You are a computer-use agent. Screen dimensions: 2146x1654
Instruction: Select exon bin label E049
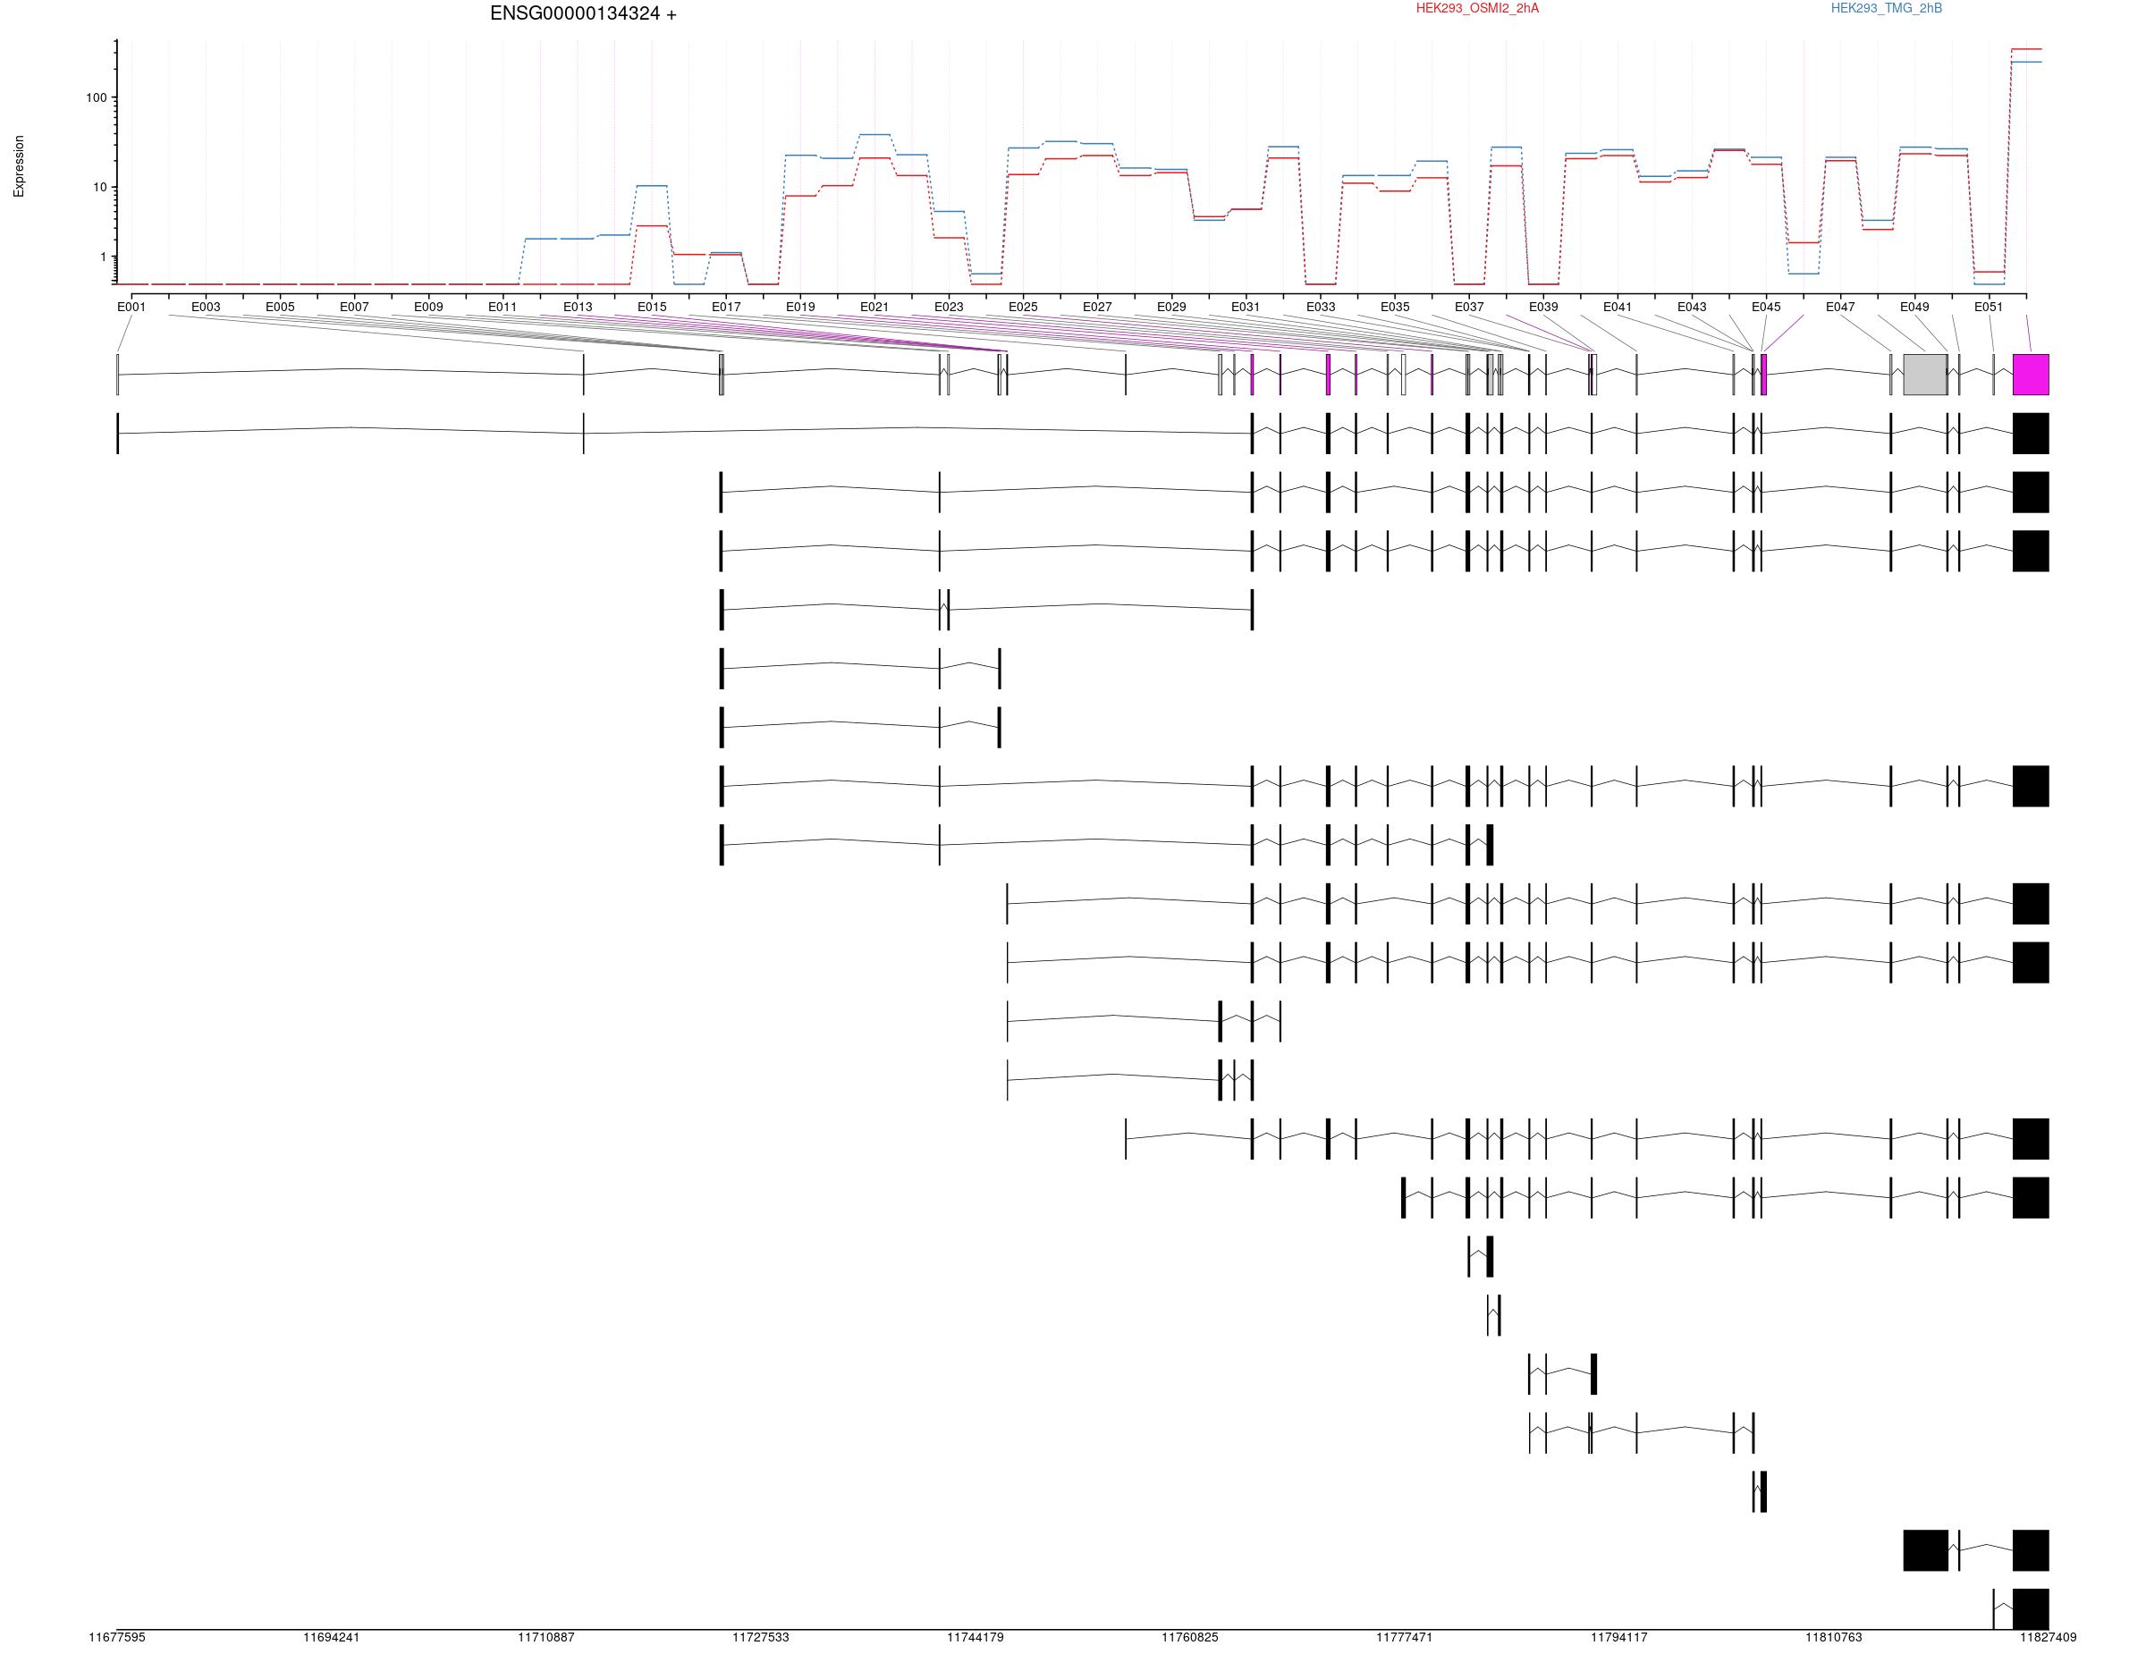[x=1914, y=307]
